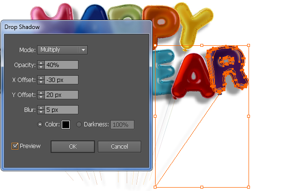289x191 pixels.
Task: Increase X Offset using the up arrow
Action: 41,78
